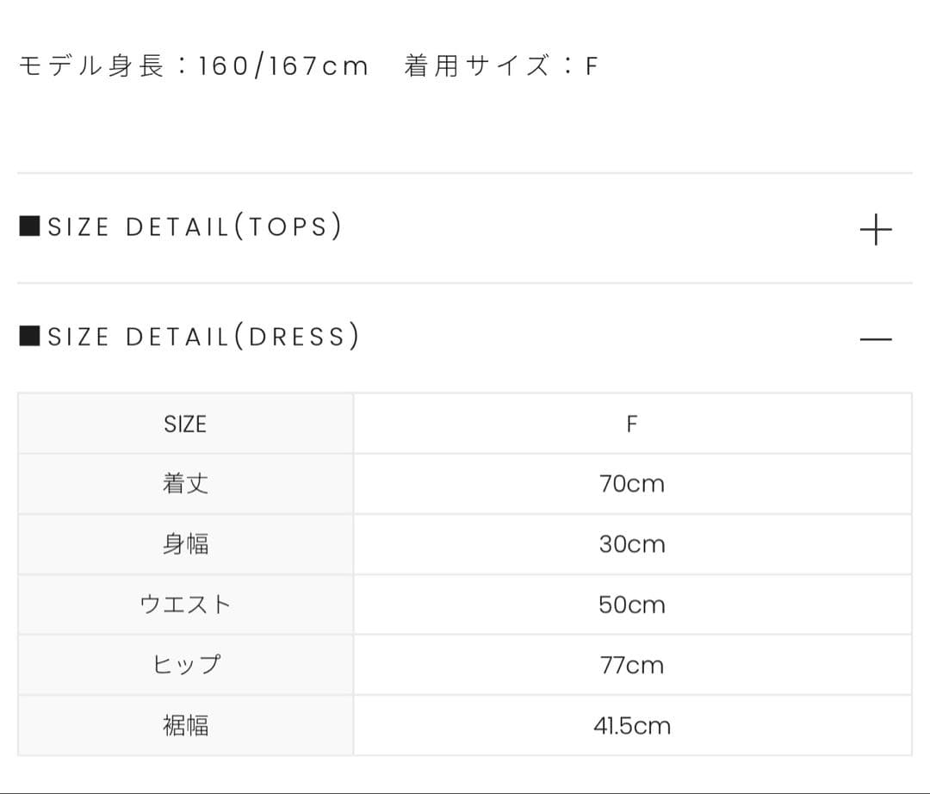Click the 50cm waist value
930x794 pixels.
point(632,605)
